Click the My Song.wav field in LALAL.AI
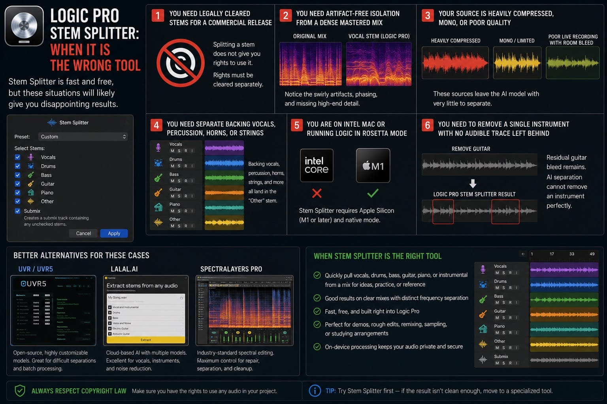This screenshot has width=607, height=404. tap(146, 297)
